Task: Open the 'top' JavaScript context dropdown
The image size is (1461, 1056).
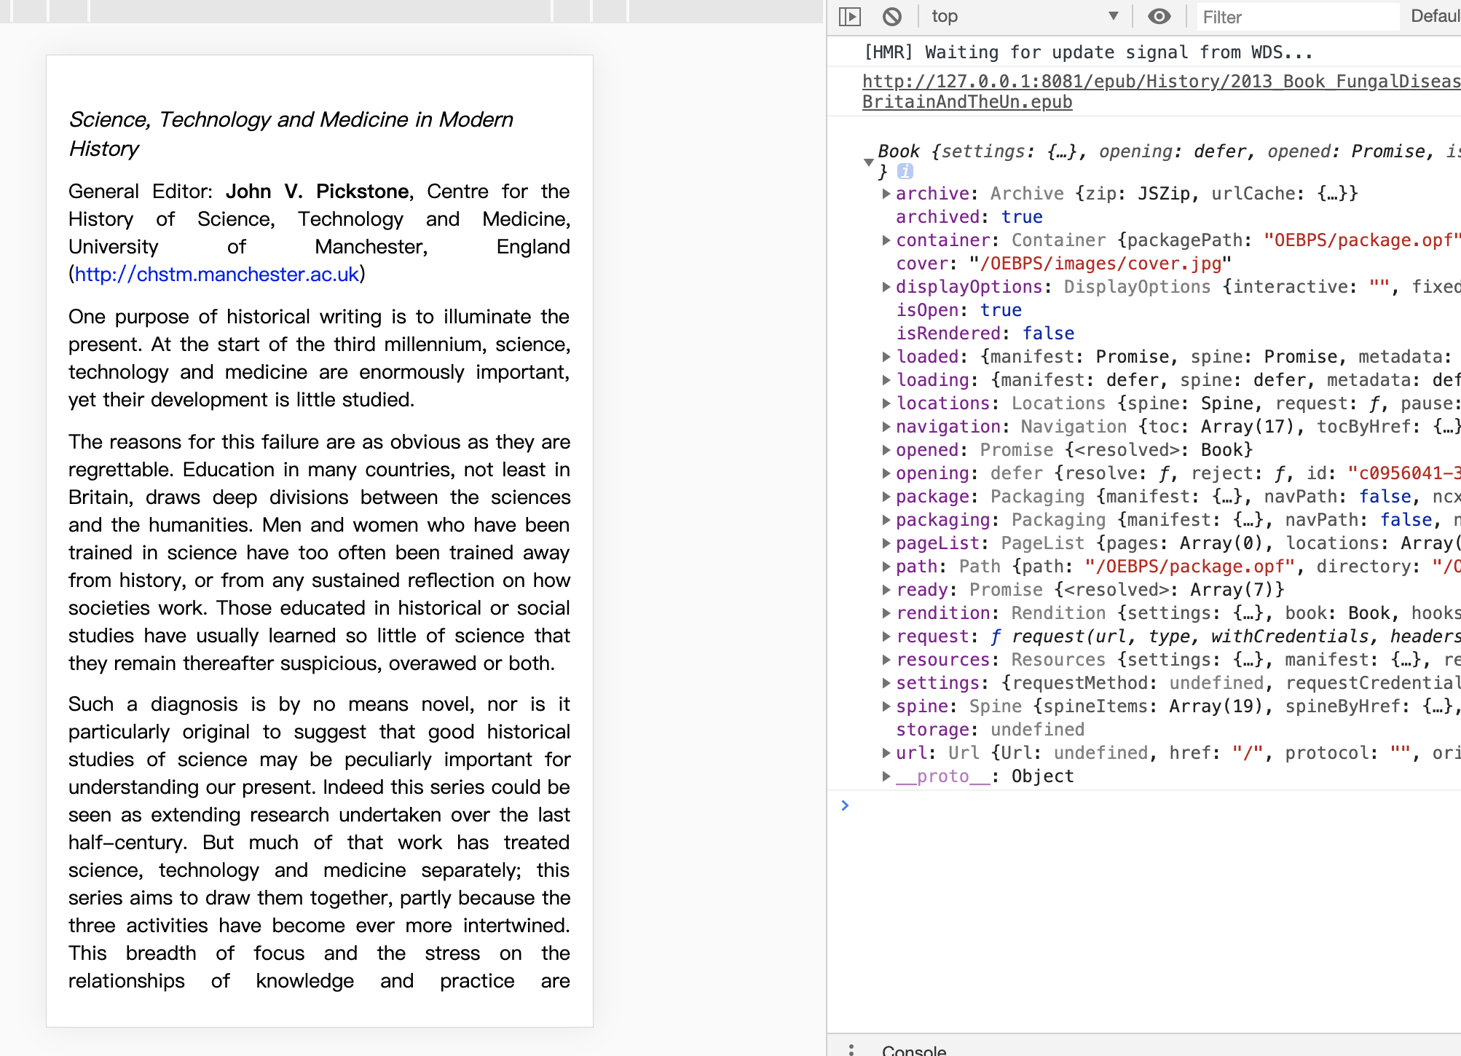Action: [x=1025, y=17]
